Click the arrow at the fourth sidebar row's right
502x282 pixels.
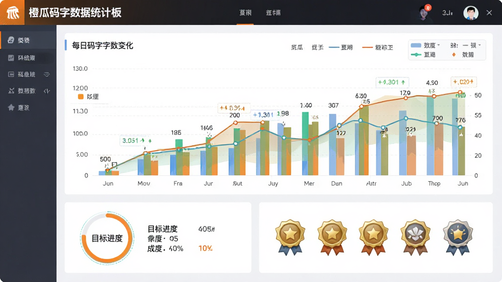[x=47, y=91]
